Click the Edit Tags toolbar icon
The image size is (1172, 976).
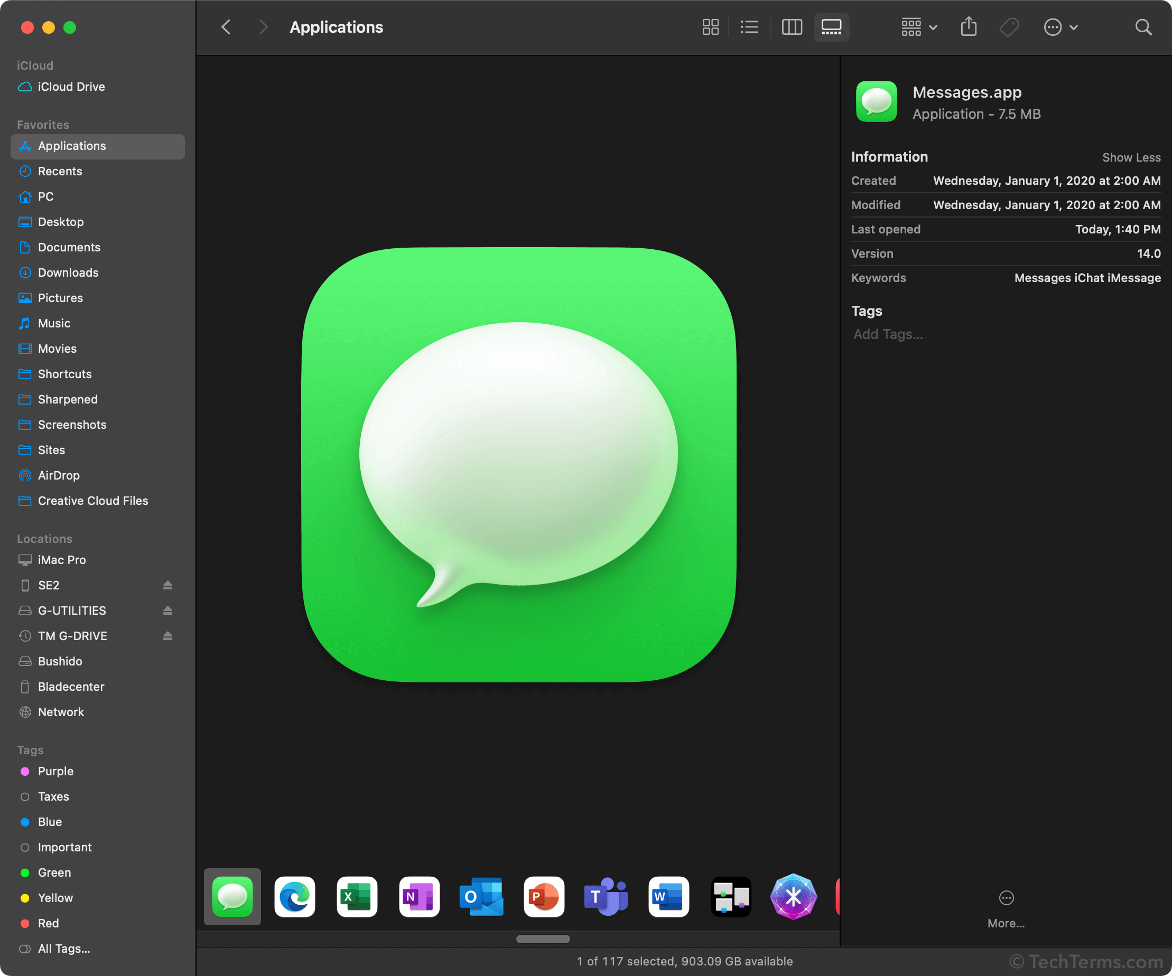[1009, 27]
